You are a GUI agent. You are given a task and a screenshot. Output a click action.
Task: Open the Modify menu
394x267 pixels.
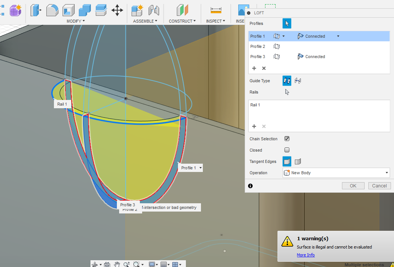click(75, 21)
